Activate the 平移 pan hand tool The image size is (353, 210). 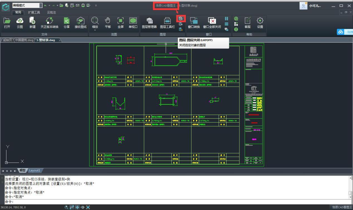(x=108, y=22)
